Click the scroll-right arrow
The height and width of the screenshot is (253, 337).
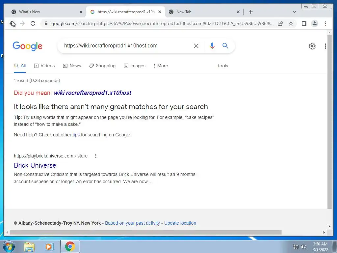pyautogui.click(x=324, y=232)
